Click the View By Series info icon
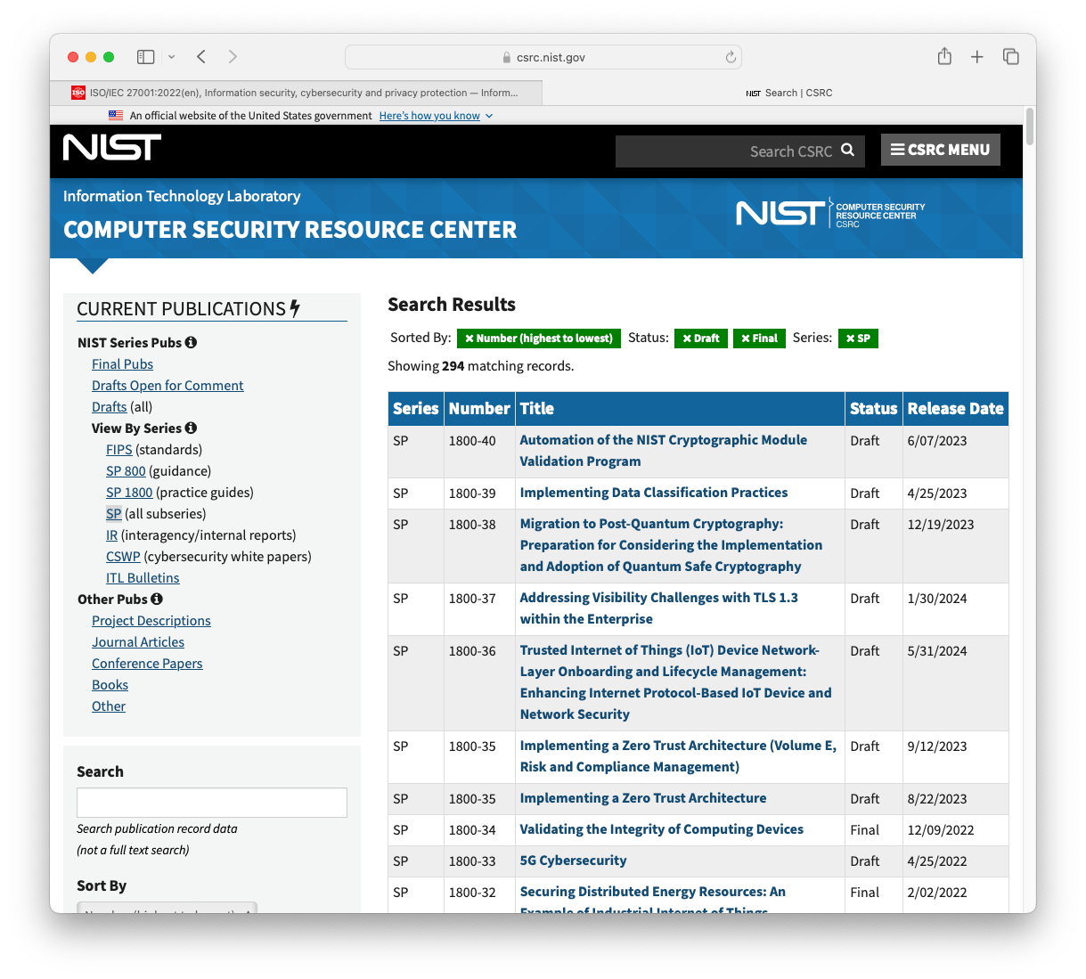The width and height of the screenshot is (1086, 979). [x=191, y=428]
